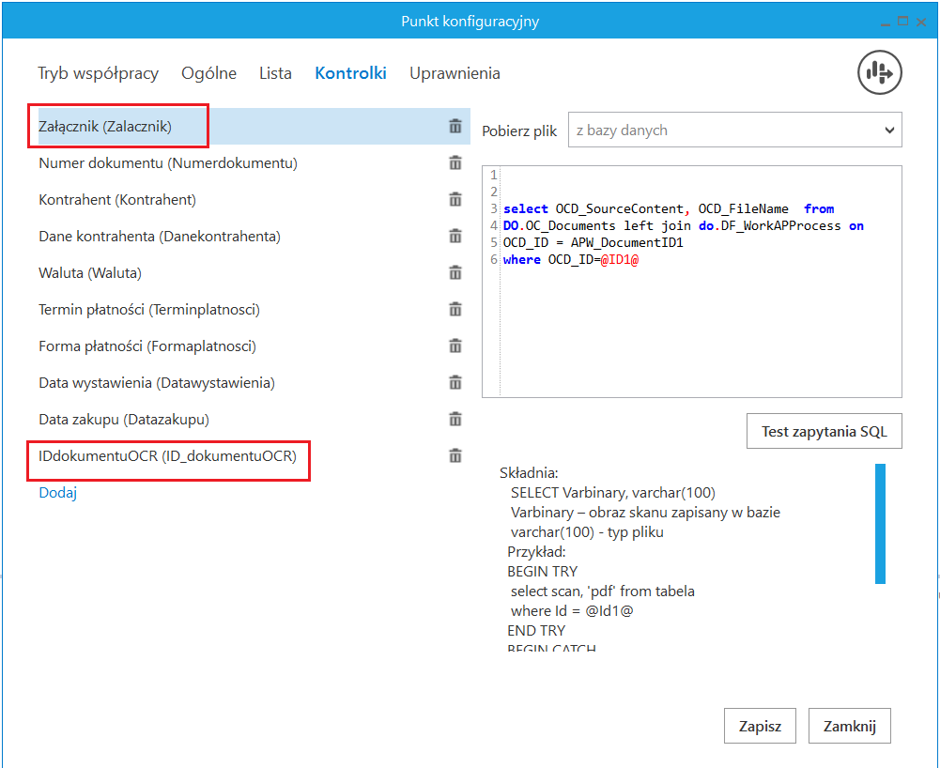Delete IDdokumentuOCR control via trash icon
The image size is (940, 768).
coord(455,455)
